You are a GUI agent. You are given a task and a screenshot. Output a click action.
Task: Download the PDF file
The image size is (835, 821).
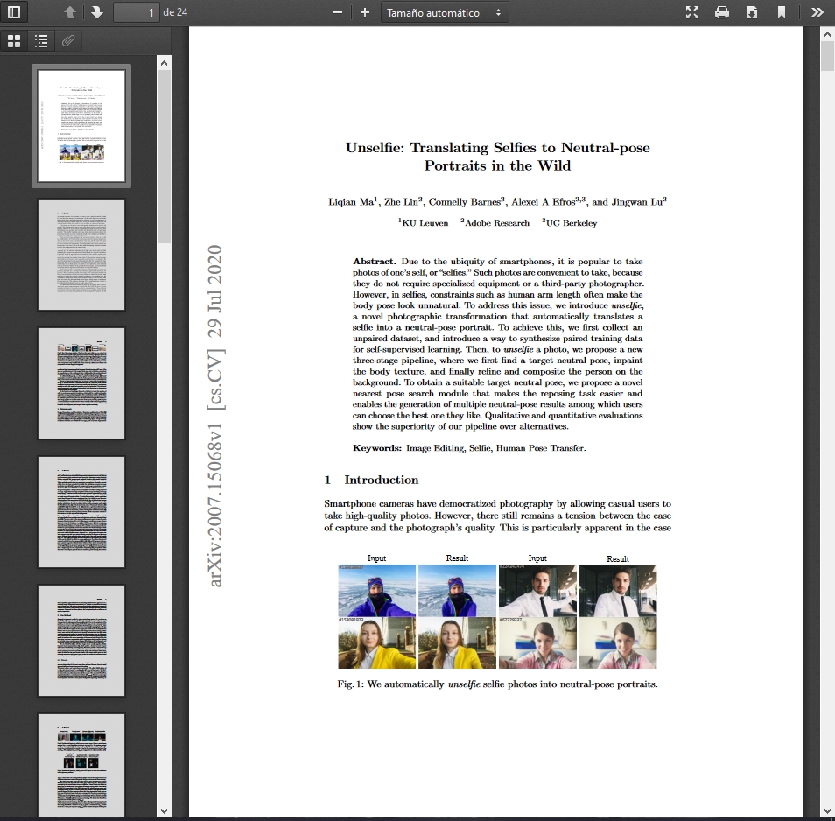tap(752, 12)
